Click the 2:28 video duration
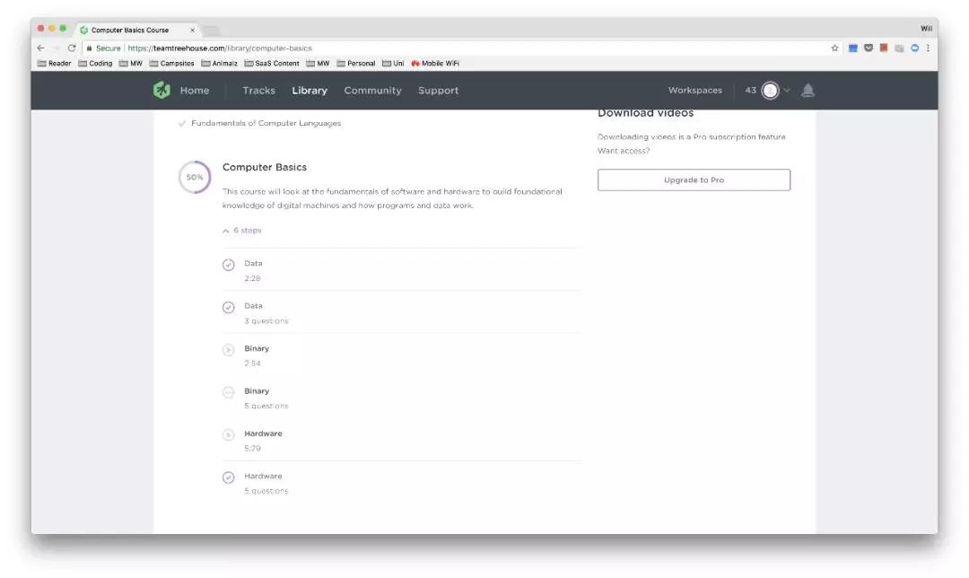The width and height of the screenshot is (969, 578). pos(252,278)
